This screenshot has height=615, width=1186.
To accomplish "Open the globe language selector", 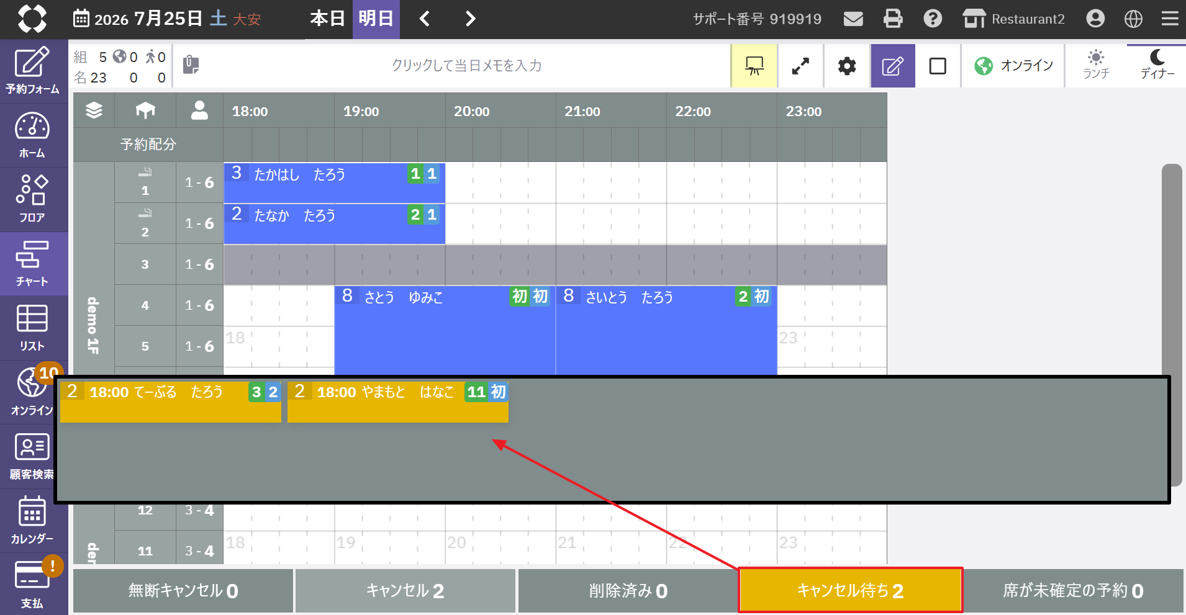I will click(x=1133, y=19).
